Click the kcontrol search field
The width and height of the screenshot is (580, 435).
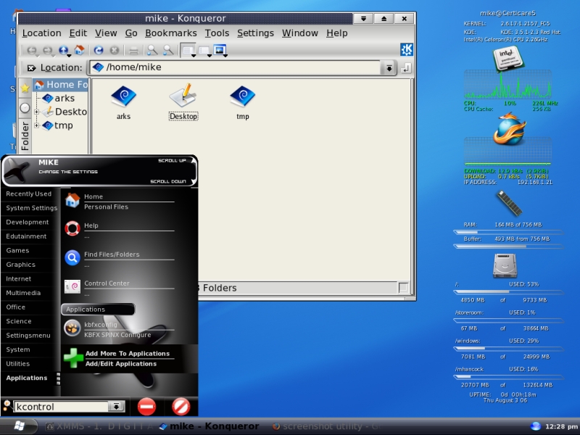[61, 407]
